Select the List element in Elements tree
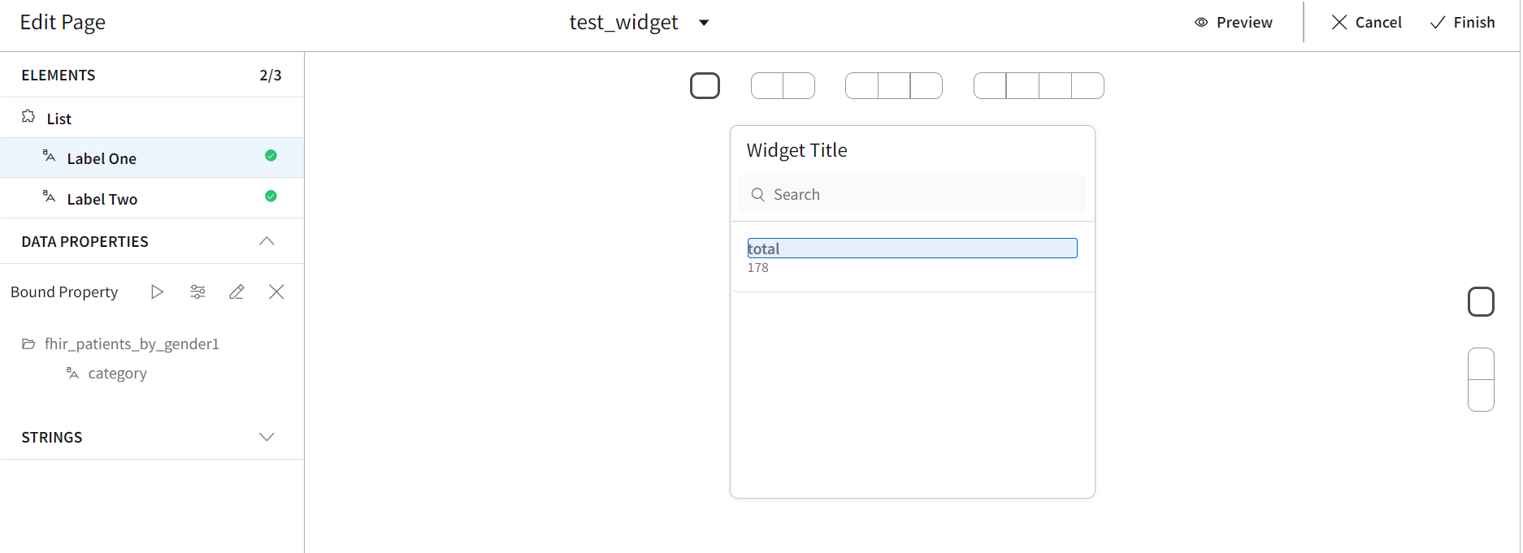 59,119
